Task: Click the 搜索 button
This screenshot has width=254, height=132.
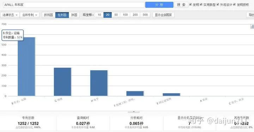Action: click(181, 5)
